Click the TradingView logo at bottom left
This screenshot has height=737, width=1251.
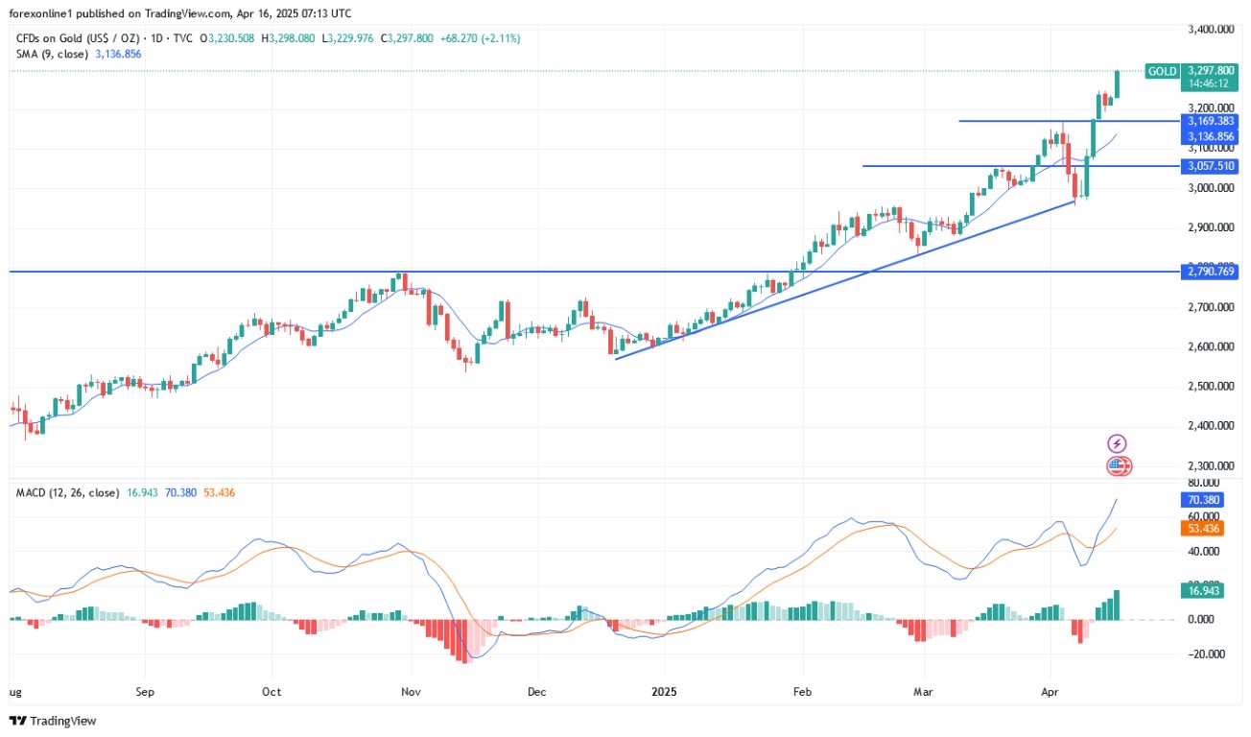(x=53, y=721)
